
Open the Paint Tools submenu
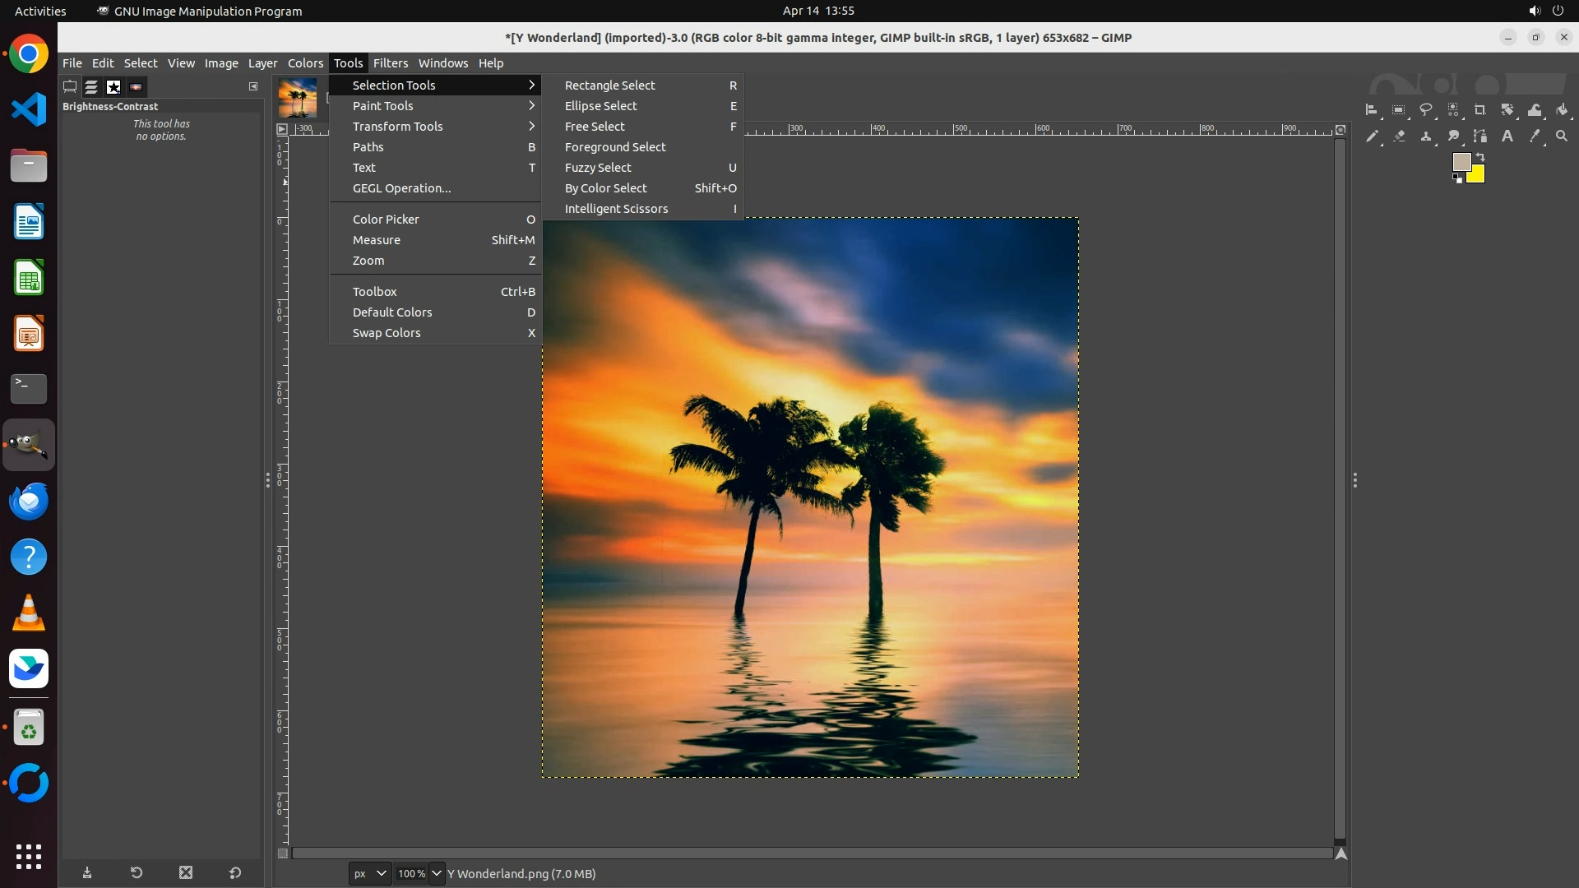(383, 106)
